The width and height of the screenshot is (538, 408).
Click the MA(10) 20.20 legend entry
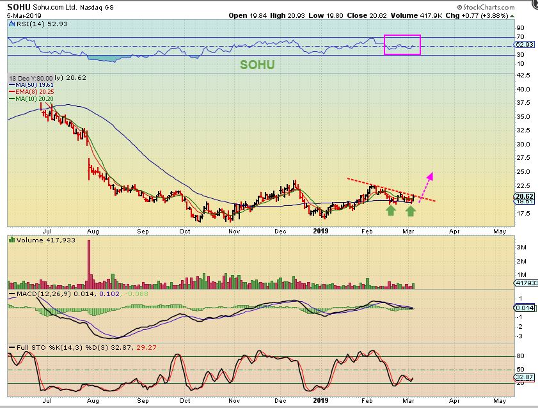click(31, 99)
